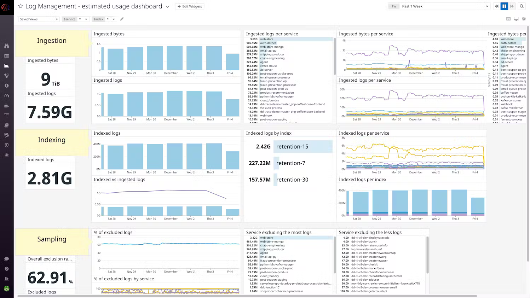Open the gauge icon in sidebar
The width and height of the screenshot is (530, 298).
click(x=6, y=95)
